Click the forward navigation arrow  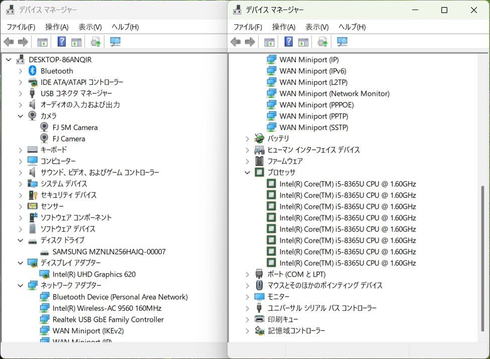point(23,42)
